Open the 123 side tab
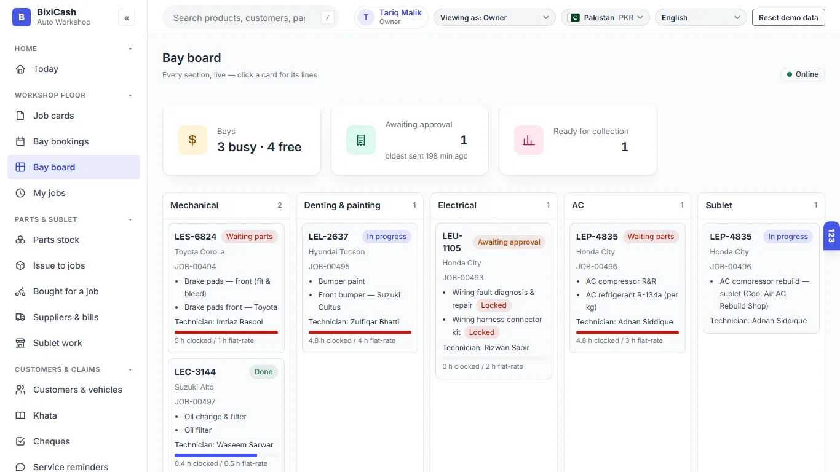Viewport: 840px width, 472px height. 831,236
